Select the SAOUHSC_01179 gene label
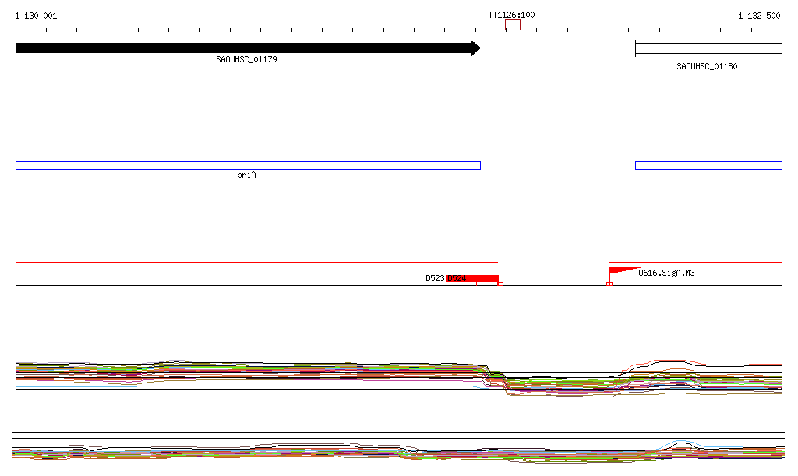This screenshot has height=476, width=798. click(x=246, y=59)
